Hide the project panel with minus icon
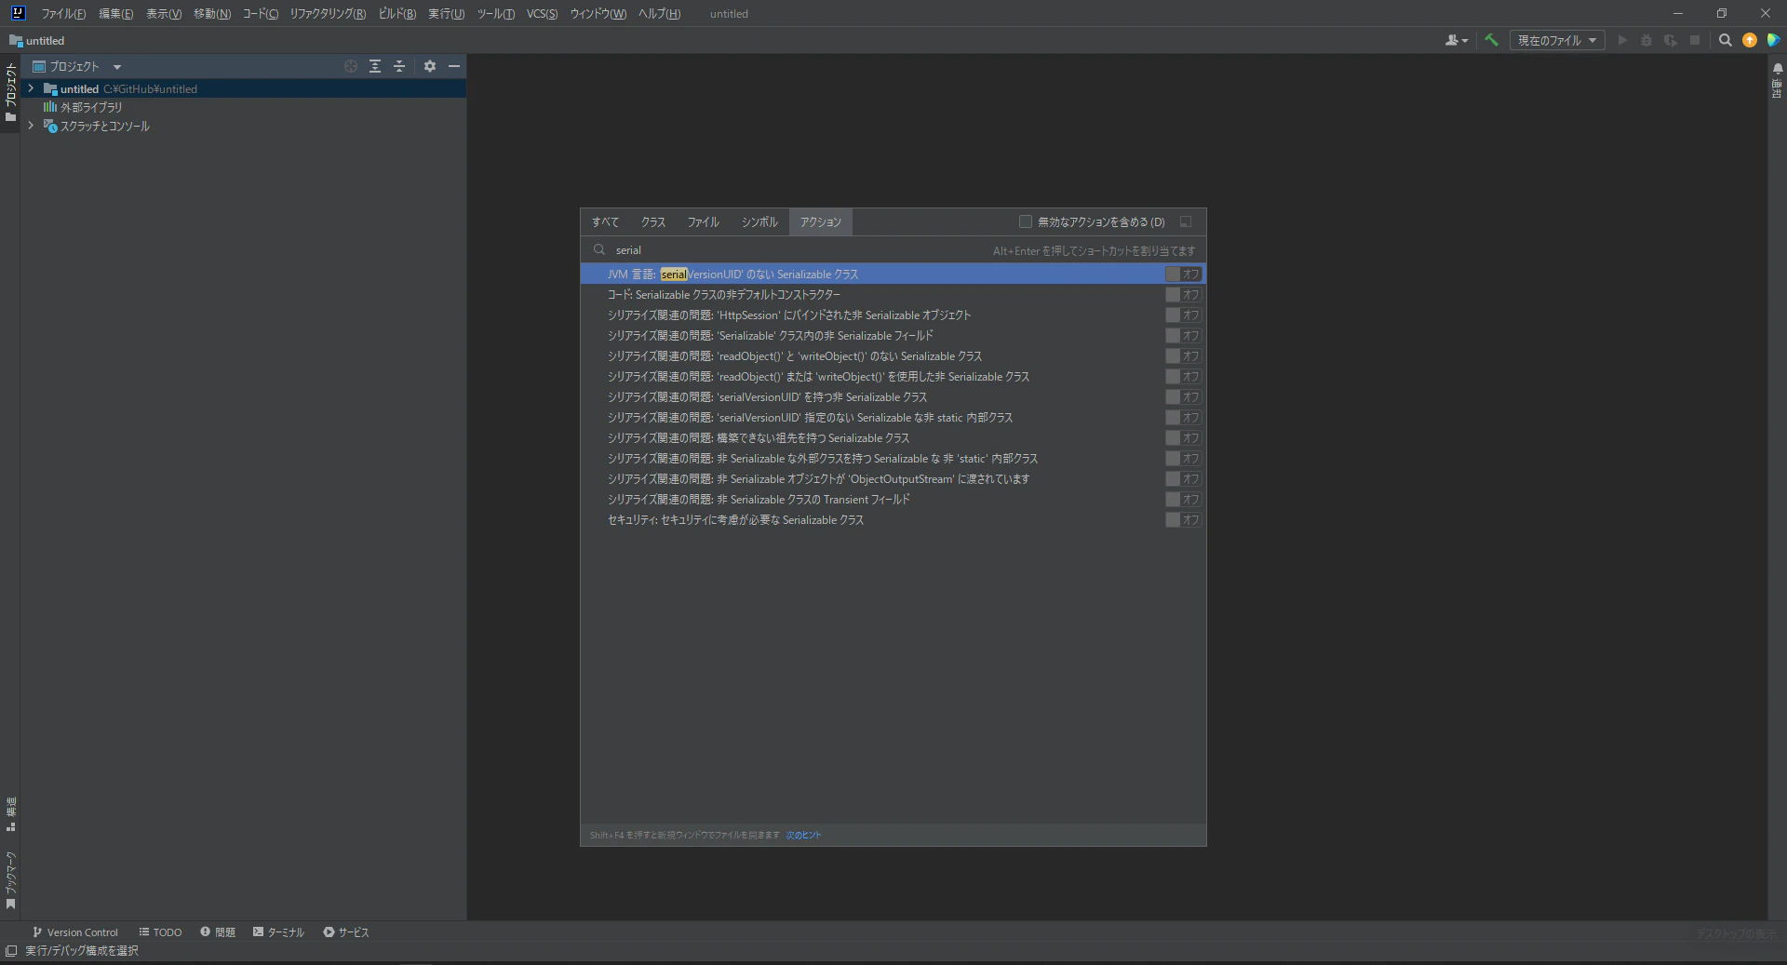Screen dimensions: 1787x965 coord(454,67)
